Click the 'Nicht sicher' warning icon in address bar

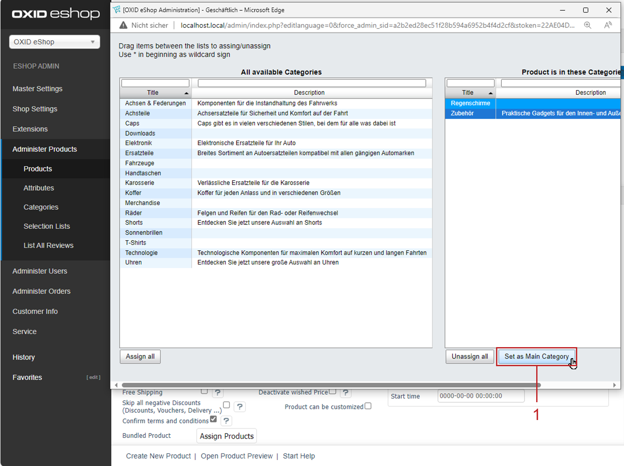coord(123,25)
